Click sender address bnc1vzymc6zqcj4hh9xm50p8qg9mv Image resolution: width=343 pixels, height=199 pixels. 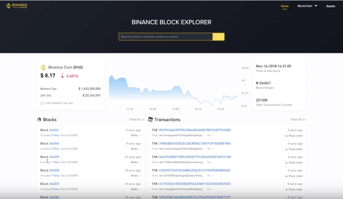pyautogui.click(x=182, y=149)
